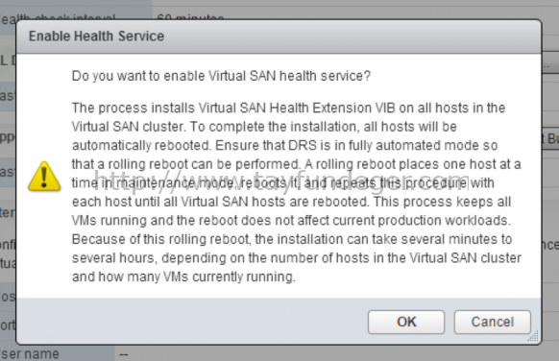Click the 'DRS is in fully automated mode' line
Viewport: 559px width, 361px height.
point(393,145)
